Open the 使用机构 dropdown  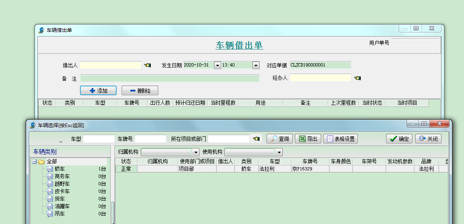(279, 152)
